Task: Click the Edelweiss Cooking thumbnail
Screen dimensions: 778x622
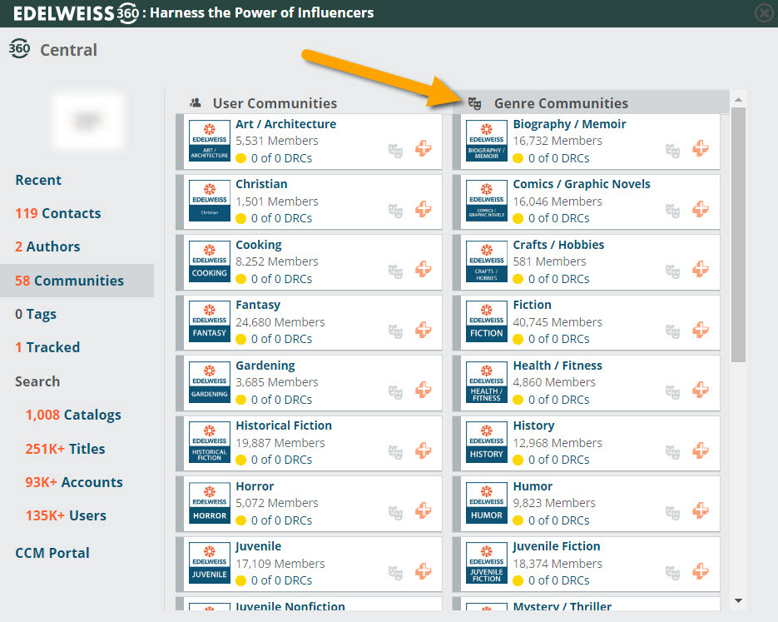Action: click(210, 261)
